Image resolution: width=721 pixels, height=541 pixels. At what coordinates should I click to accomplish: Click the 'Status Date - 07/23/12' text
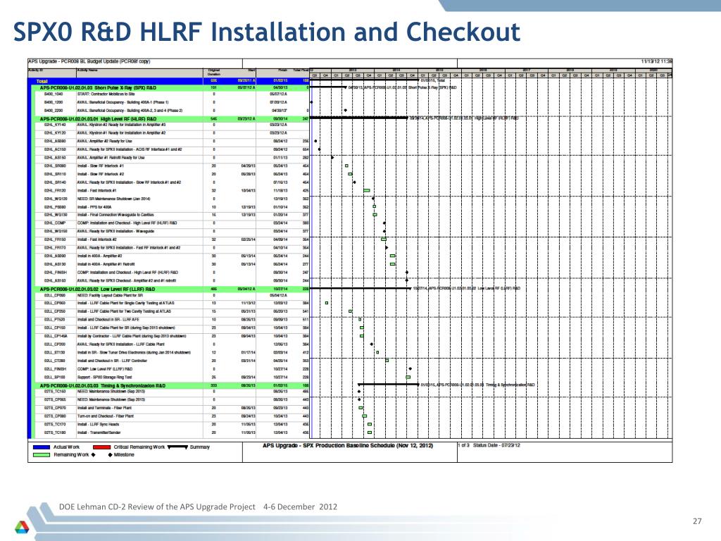[496, 445]
